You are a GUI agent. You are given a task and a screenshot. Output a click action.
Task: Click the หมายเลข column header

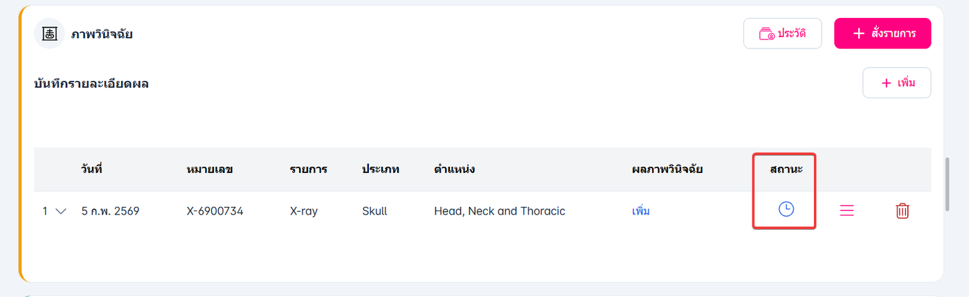210,170
